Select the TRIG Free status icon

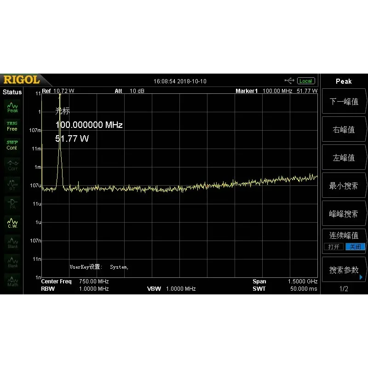12,126
